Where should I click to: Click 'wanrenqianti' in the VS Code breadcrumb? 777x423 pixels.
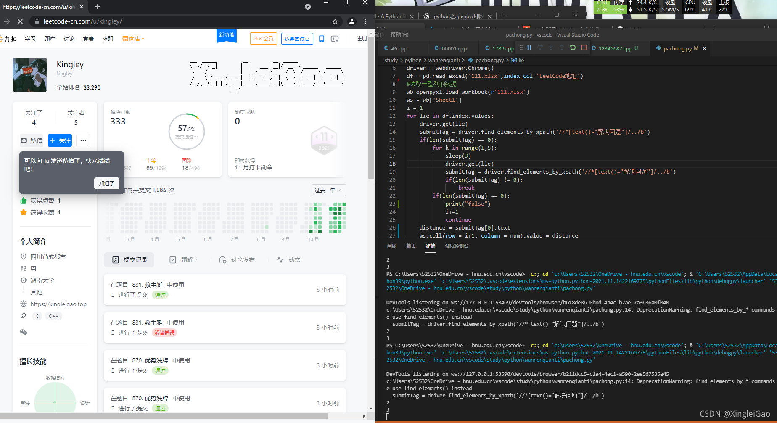[x=444, y=60]
